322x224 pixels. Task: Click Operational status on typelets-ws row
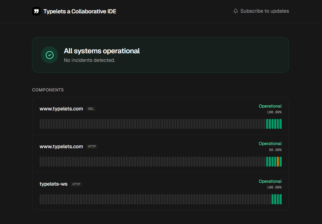click(270, 181)
